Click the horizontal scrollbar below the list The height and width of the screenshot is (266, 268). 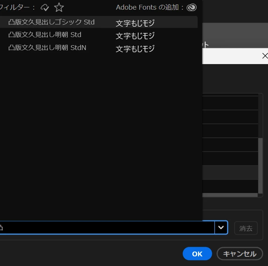click(230, 195)
